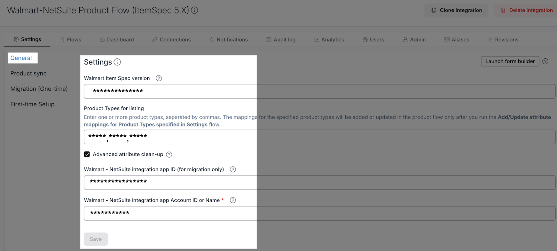
Task: Click the info icon next to Settings heading
Action: point(117,62)
